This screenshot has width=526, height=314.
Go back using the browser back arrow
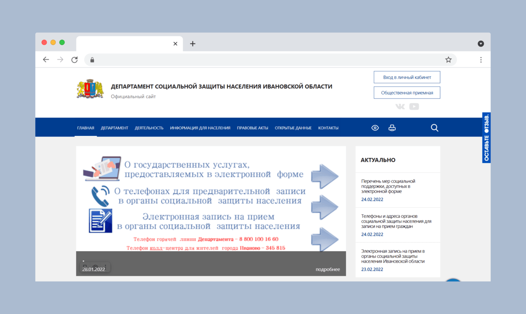click(x=46, y=59)
